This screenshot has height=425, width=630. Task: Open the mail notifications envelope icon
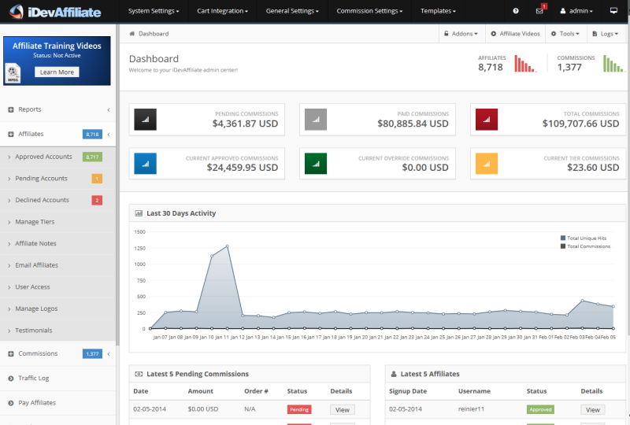click(539, 11)
